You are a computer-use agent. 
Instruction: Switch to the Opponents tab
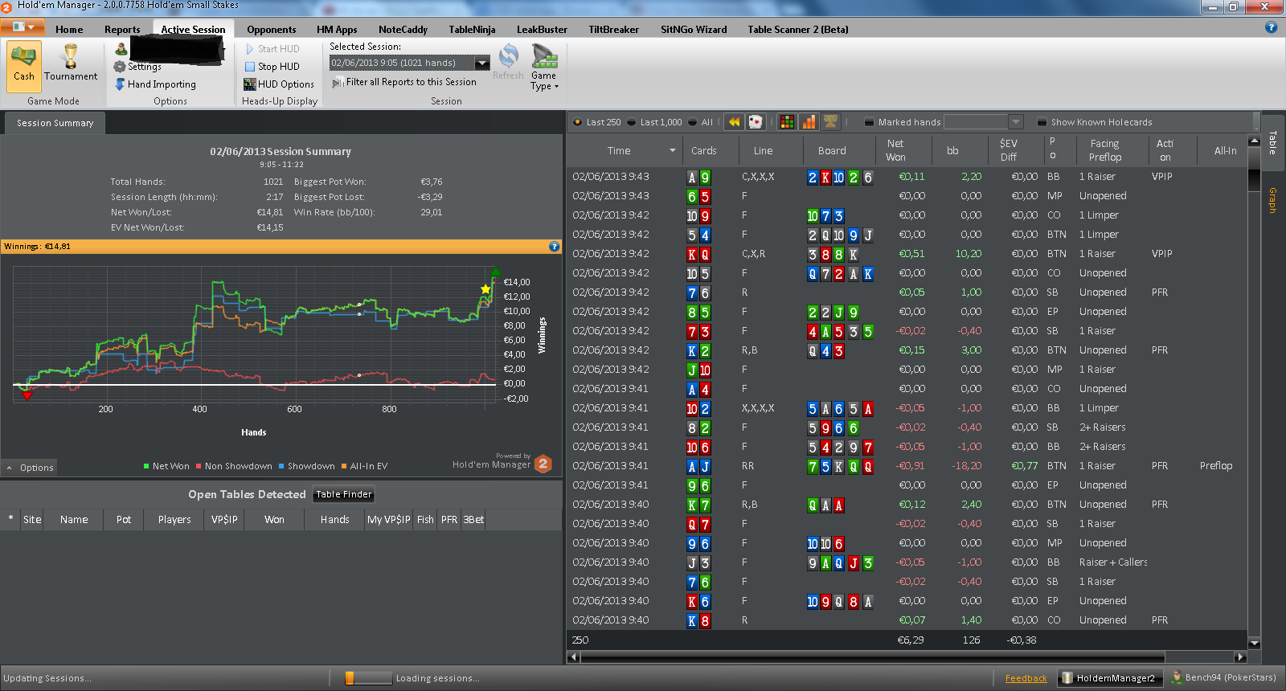coord(271,29)
